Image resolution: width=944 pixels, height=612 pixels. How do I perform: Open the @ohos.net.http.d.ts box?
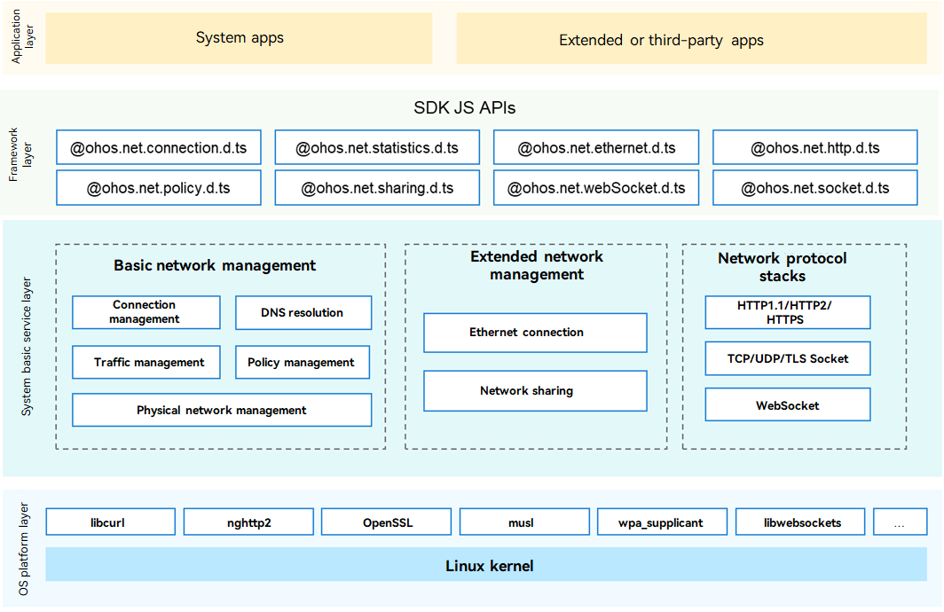815,148
